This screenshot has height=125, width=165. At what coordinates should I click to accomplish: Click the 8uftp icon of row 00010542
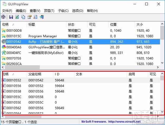pyautogui.click(x=4, y=41)
